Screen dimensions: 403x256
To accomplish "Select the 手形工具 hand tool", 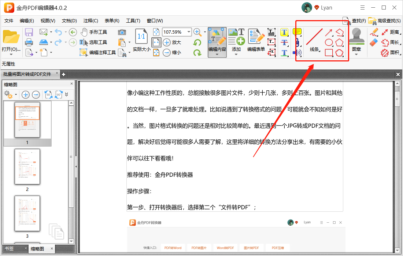I will 94,32.
